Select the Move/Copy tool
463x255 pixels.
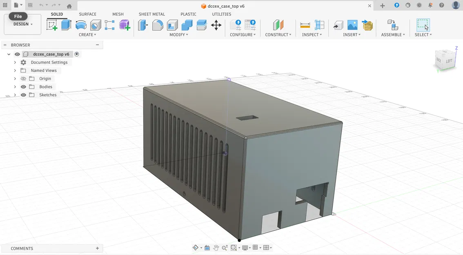point(216,25)
